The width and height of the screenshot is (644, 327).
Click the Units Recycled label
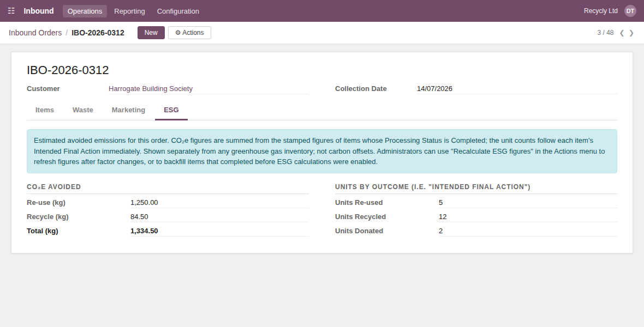click(361, 216)
